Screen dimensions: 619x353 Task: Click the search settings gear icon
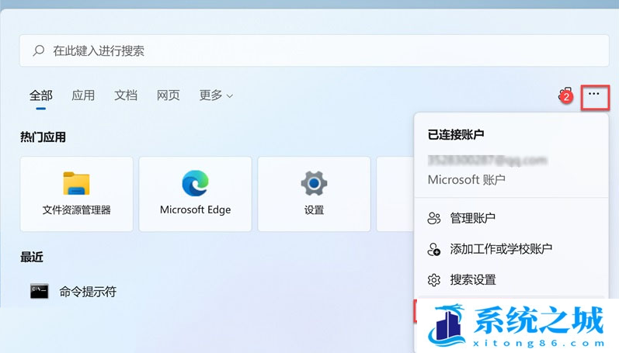click(434, 280)
